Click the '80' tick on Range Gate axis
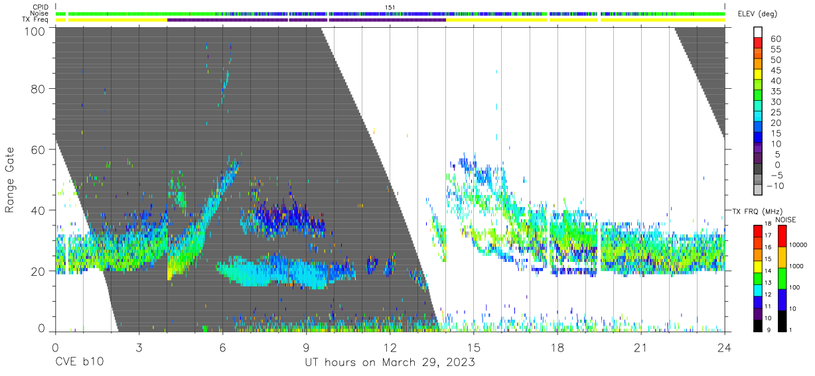The width and height of the screenshot is (815, 376). click(x=37, y=89)
